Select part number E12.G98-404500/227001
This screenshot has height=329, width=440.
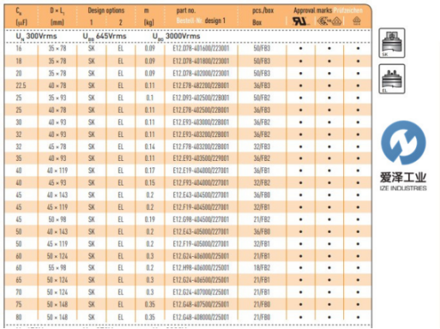click(x=201, y=220)
